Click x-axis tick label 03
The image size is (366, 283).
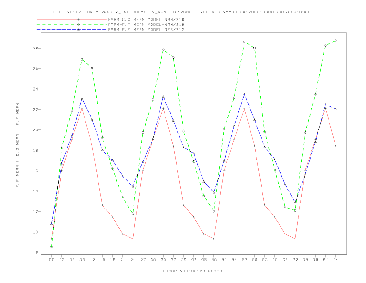point(61,260)
